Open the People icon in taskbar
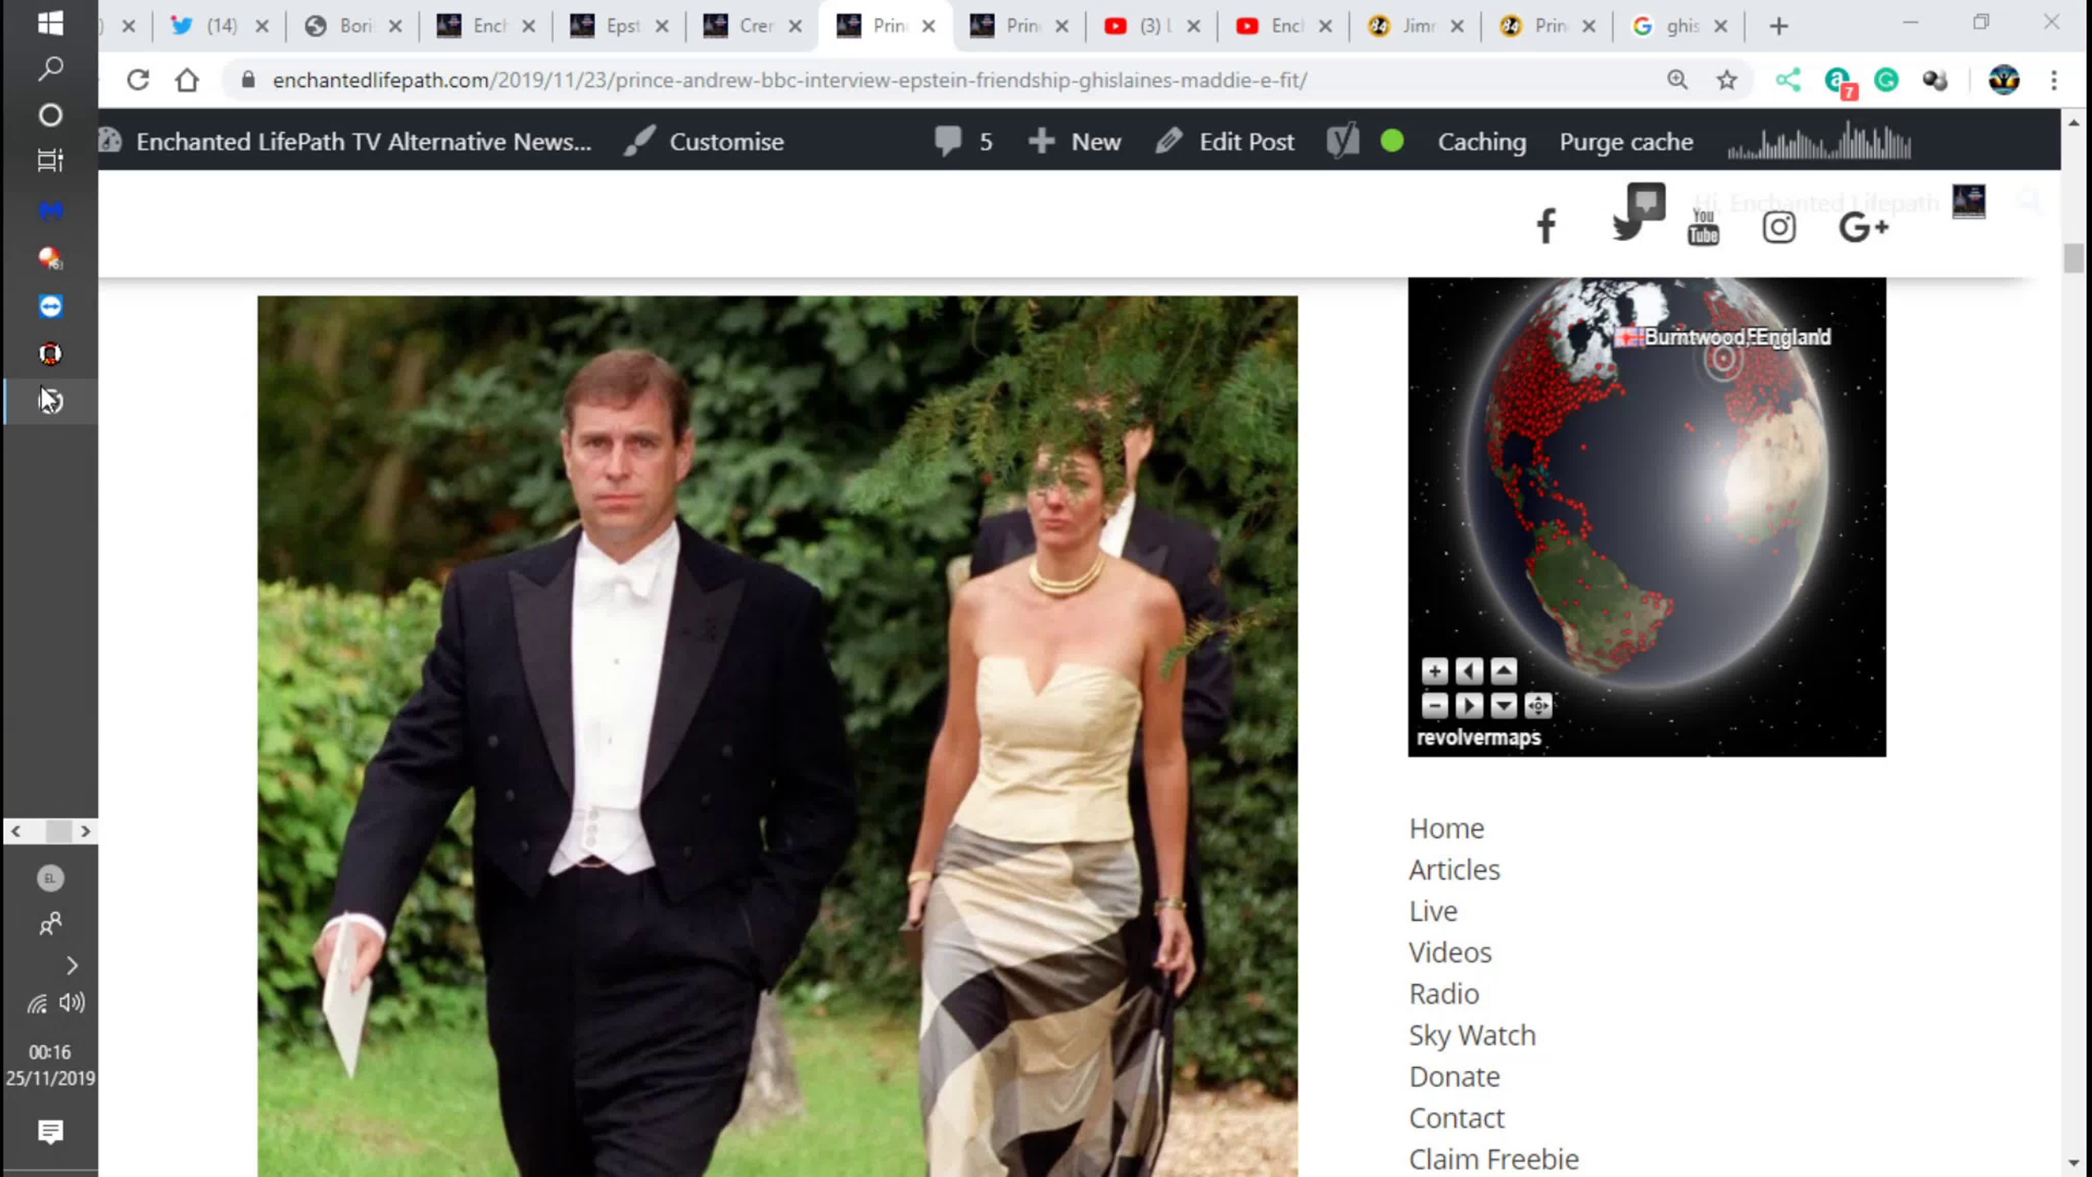2092x1177 pixels. (51, 924)
